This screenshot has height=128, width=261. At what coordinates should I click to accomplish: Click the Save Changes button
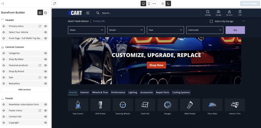click(x=250, y=4)
